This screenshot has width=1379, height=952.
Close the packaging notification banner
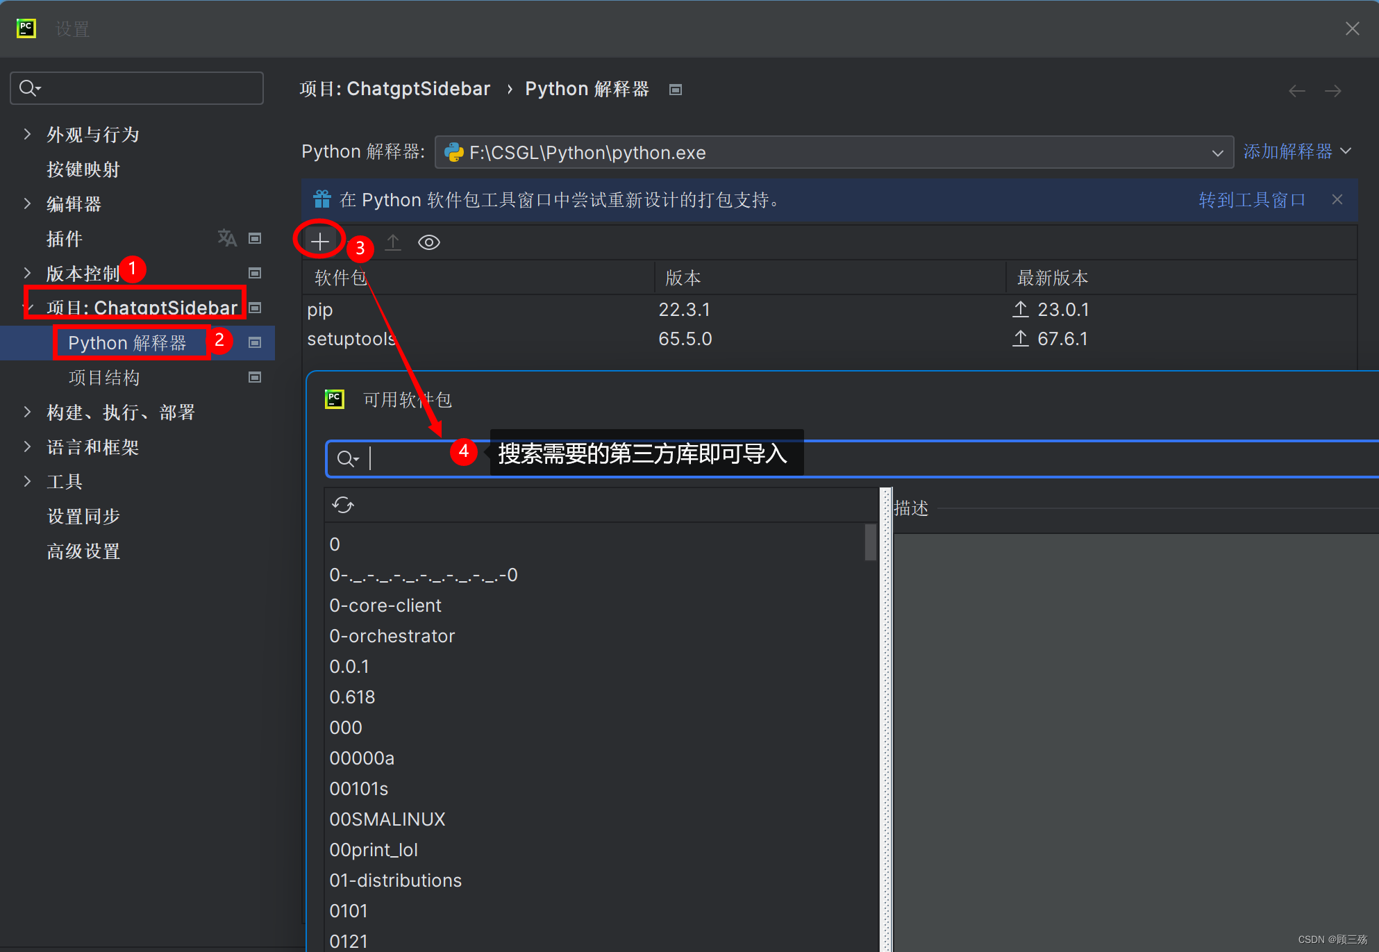(x=1337, y=199)
